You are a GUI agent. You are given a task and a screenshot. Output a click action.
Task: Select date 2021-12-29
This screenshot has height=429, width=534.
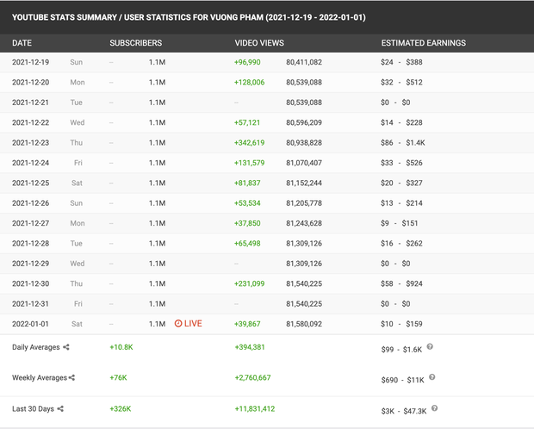point(31,263)
